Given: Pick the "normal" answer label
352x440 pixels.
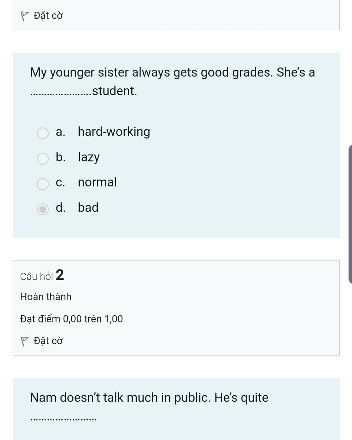Looking at the screenshot, I should (97, 183).
